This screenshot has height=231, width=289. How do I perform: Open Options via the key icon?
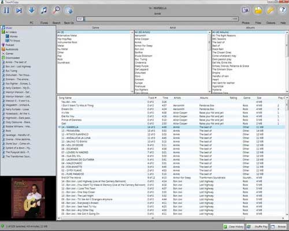pos(271,10)
